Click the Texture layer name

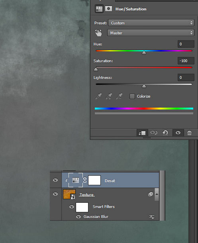(86, 195)
